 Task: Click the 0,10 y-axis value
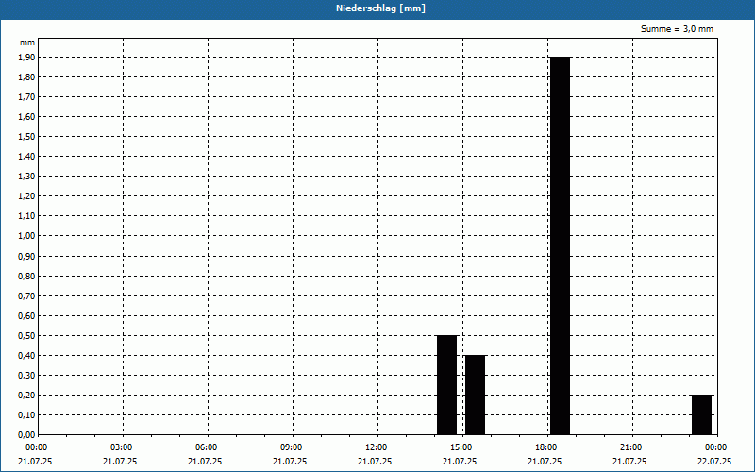[26, 415]
